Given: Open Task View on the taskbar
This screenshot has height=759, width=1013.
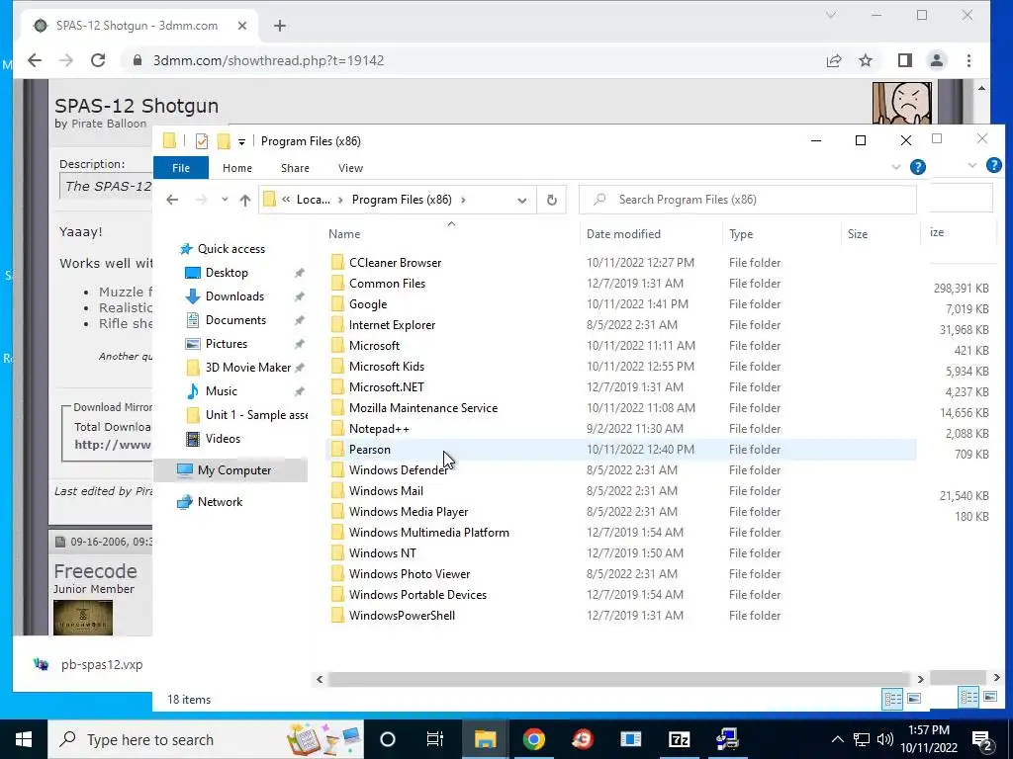Looking at the screenshot, I should [x=435, y=739].
